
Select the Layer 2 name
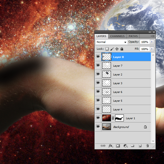coord(118,74)
